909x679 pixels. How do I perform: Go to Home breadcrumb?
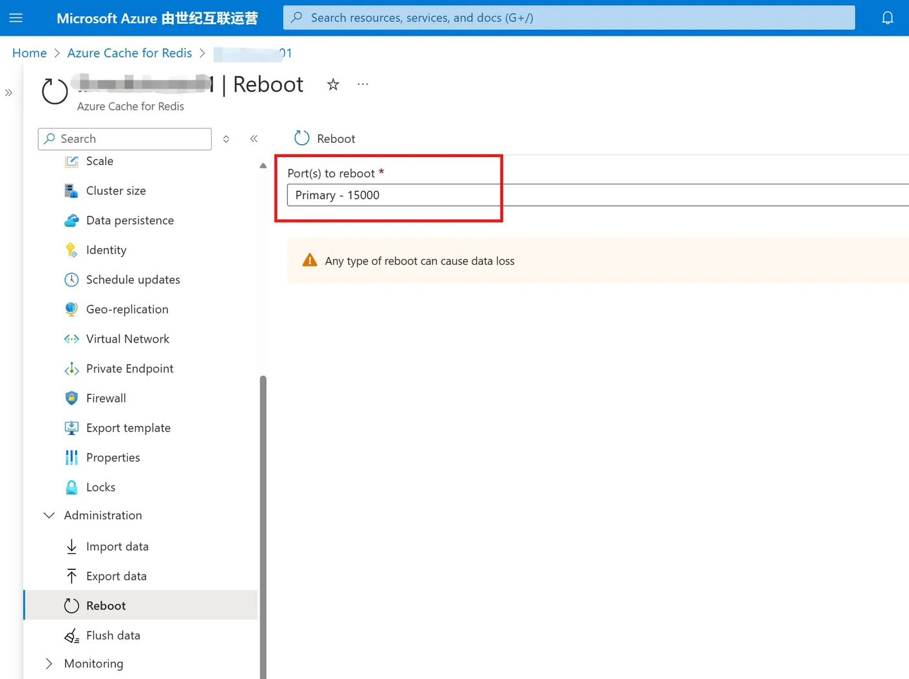tap(29, 53)
